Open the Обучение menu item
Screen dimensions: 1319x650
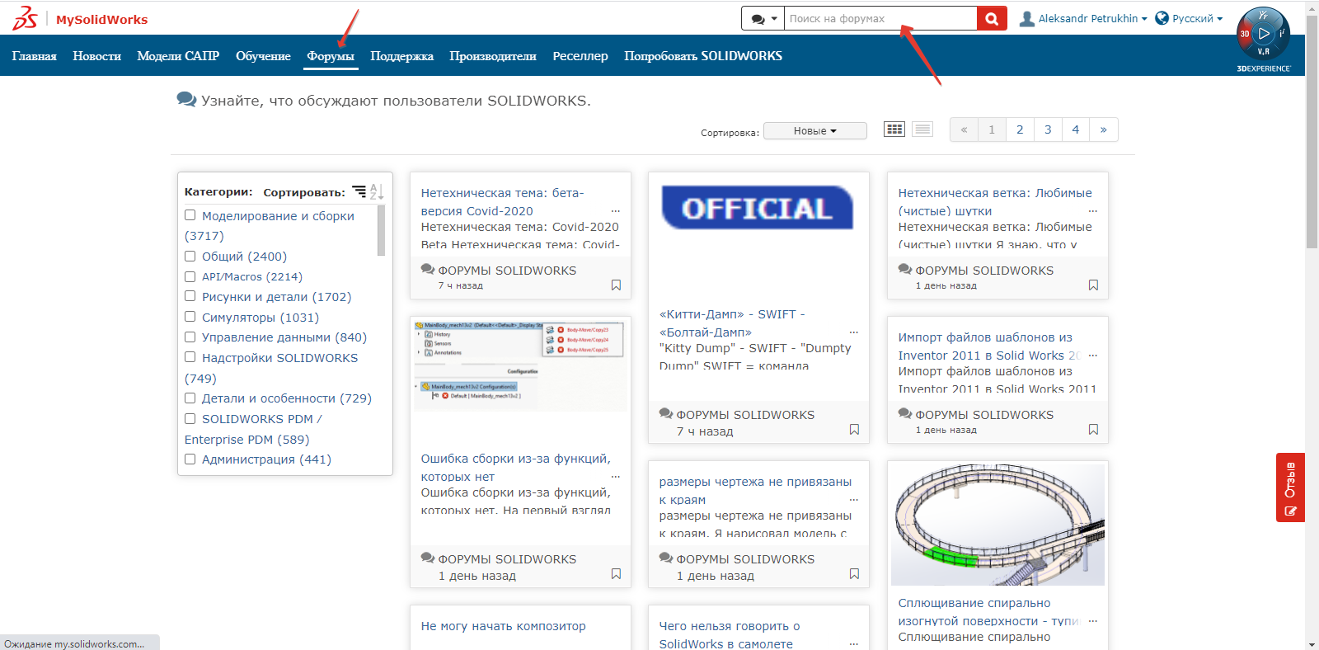tap(263, 56)
